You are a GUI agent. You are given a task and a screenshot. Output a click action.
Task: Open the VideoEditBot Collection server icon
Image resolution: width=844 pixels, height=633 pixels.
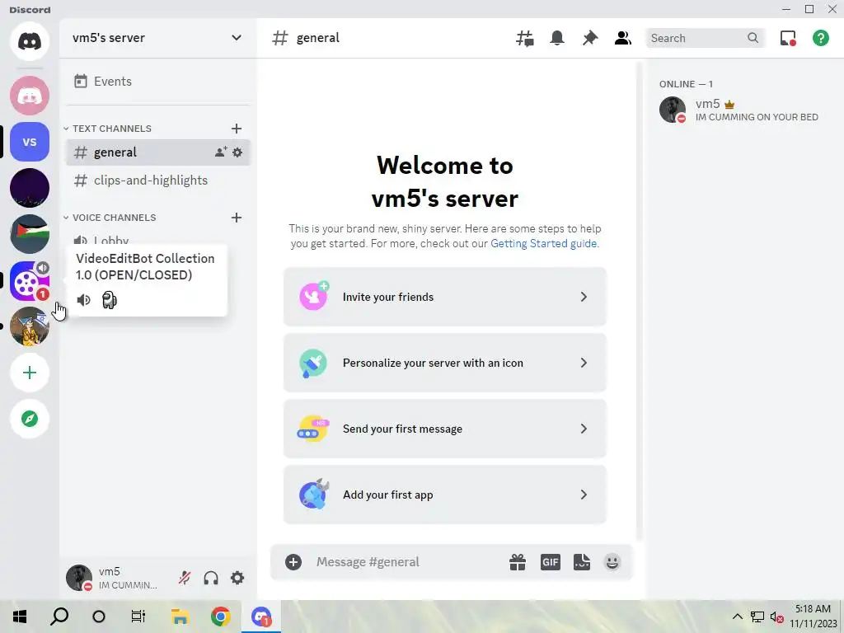click(x=30, y=280)
